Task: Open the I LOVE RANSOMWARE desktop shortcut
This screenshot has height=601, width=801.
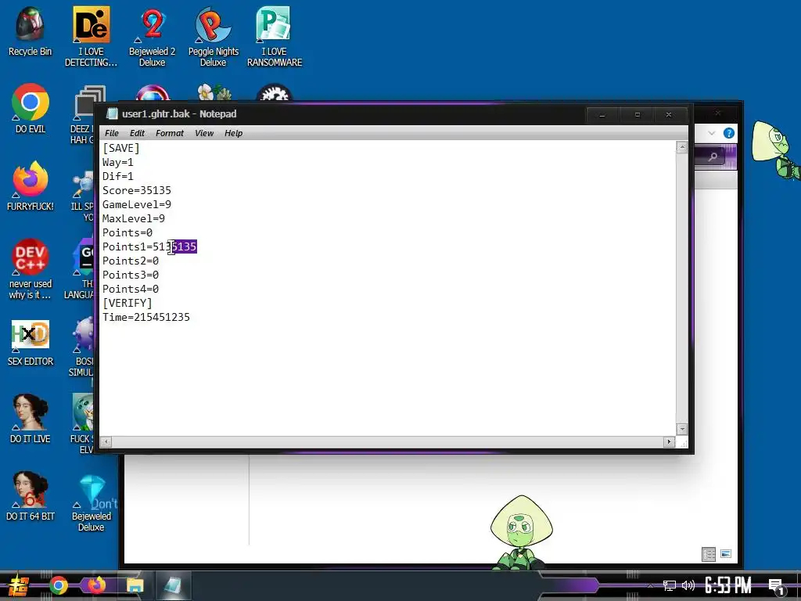Action: tap(275, 36)
